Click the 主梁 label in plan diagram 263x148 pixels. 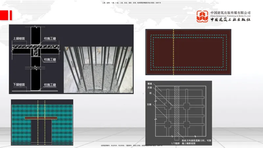[x=149, y=104]
